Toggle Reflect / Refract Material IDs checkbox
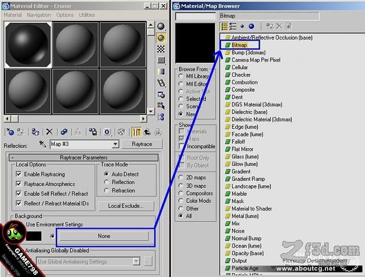Screen dimensions: 365x277 [x=18, y=203]
